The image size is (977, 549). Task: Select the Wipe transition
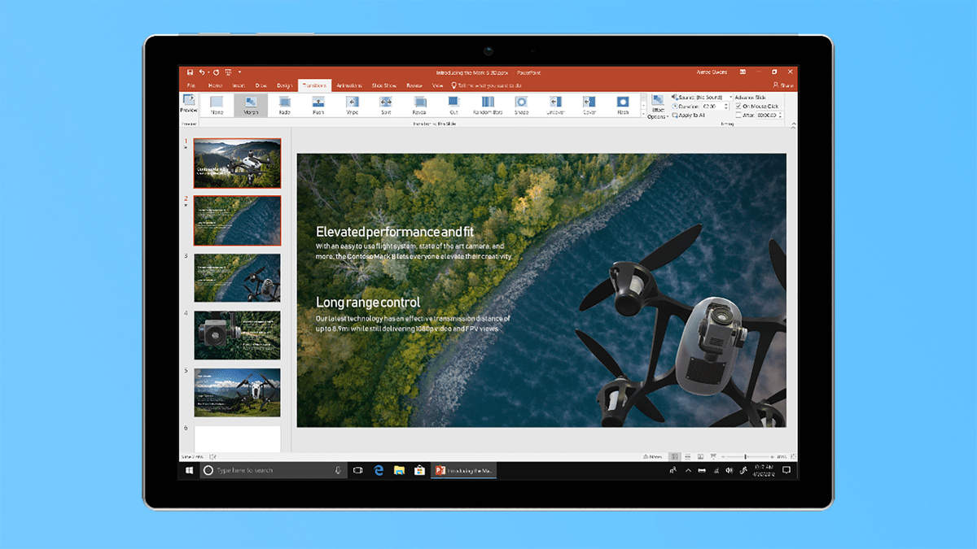(x=351, y=103)
